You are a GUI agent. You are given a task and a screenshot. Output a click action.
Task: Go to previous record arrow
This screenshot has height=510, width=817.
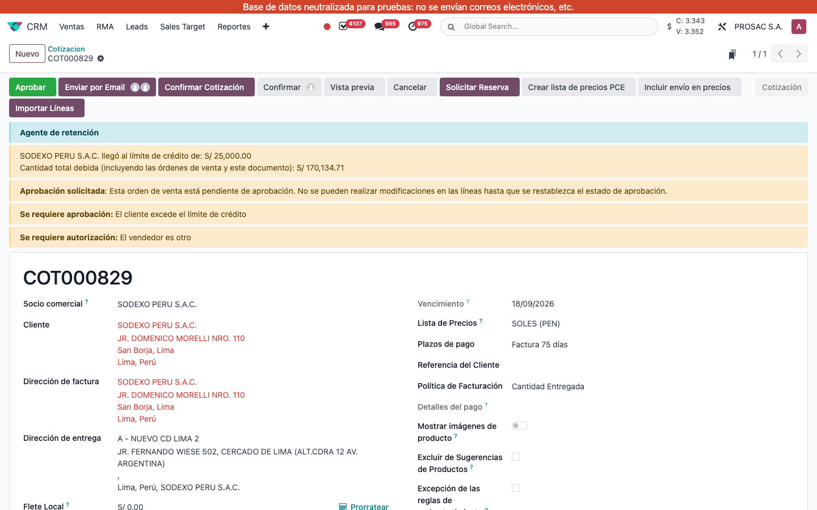(780, 54)
